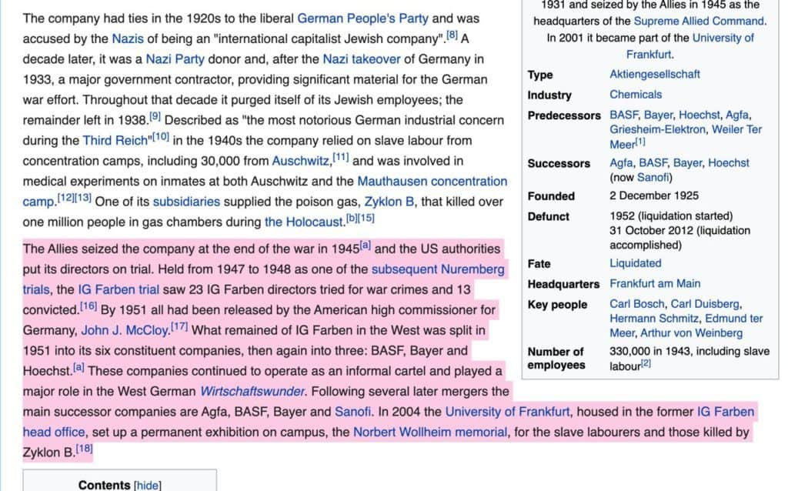Click the Nazi takeover link
788x491 pixels.
pyautogui.click(x=362, y=58)
